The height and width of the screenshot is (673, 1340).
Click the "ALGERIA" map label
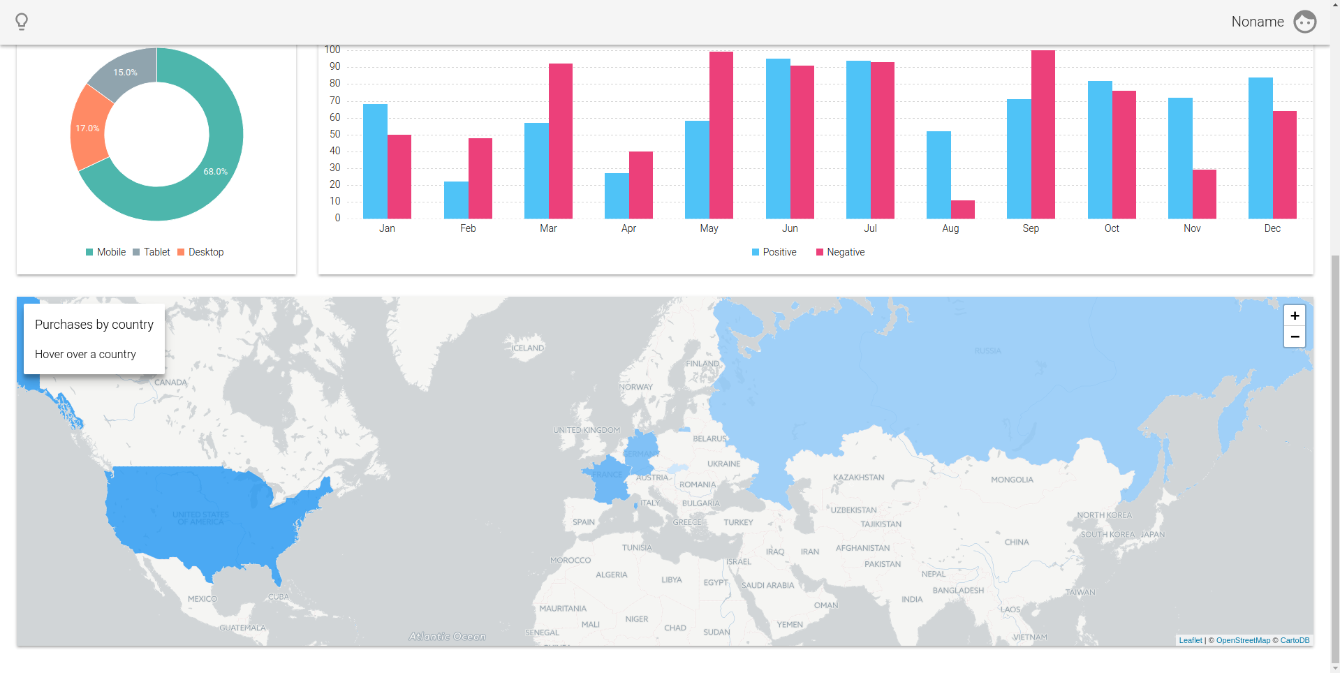pos(612,575)
